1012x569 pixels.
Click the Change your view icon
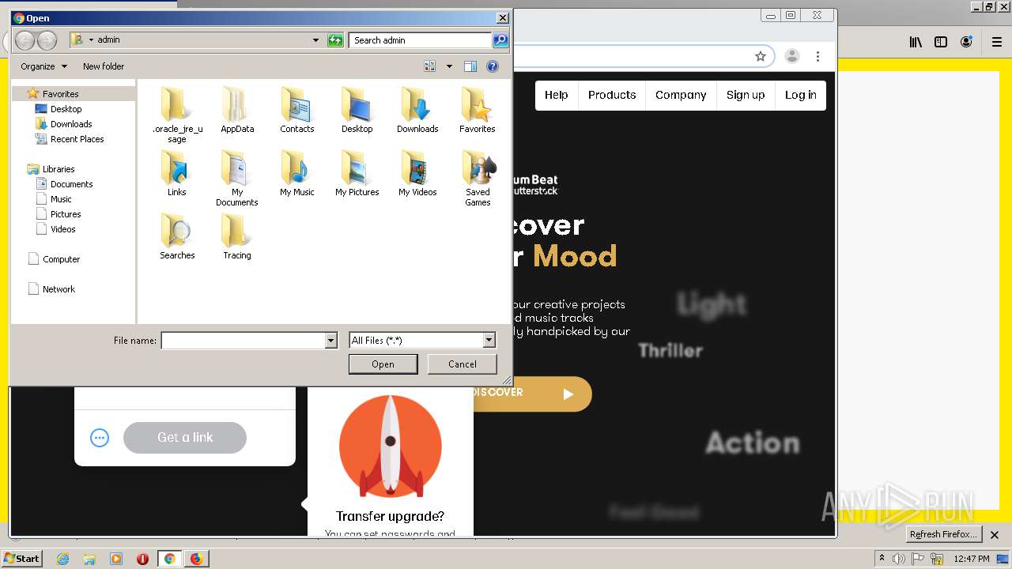pyautogui.click(x=430, y=66)
